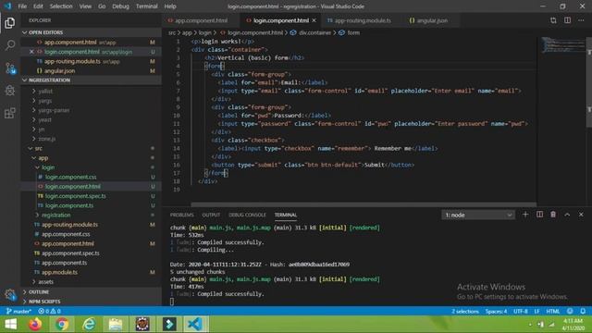Screen dimensions: 592x333
Task: Click UTF-8 encoding in status bar
Action: click(521, 311)
